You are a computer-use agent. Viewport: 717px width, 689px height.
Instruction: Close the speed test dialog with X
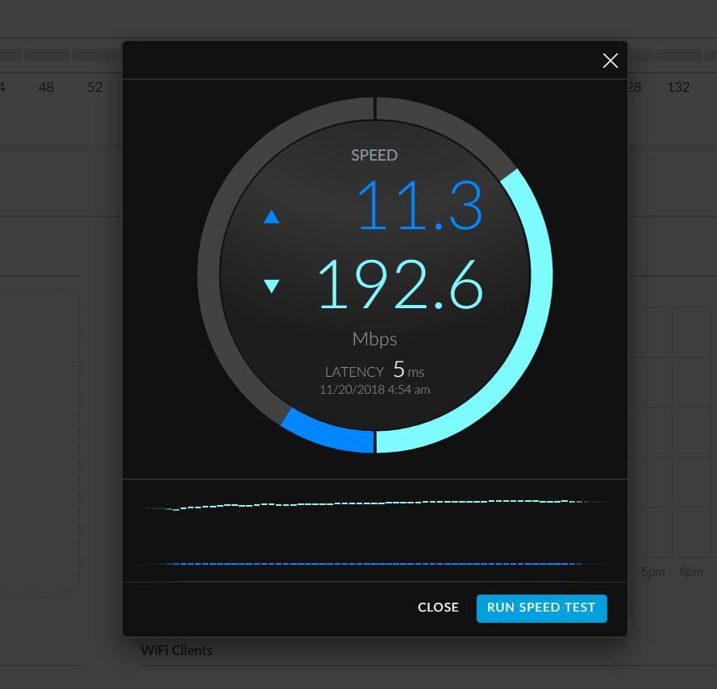[611, 61]
